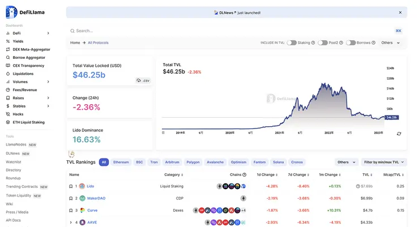The width and height of the screenshot is (419, 227).
Task: Select the Arbitrum chain tab
Action: [x=172, y=162]
